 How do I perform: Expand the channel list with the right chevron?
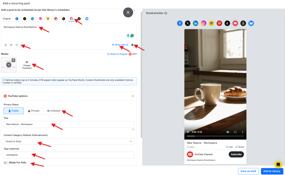tap(134, 10)
